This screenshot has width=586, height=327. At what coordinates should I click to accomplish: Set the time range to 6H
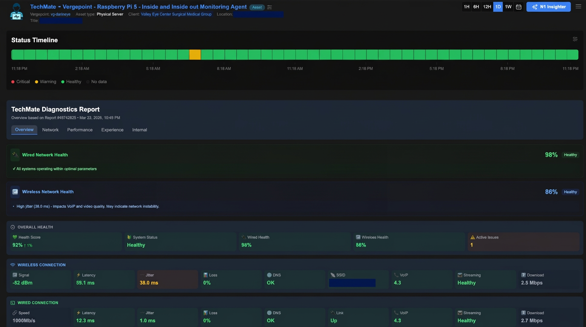coord(476,7)
